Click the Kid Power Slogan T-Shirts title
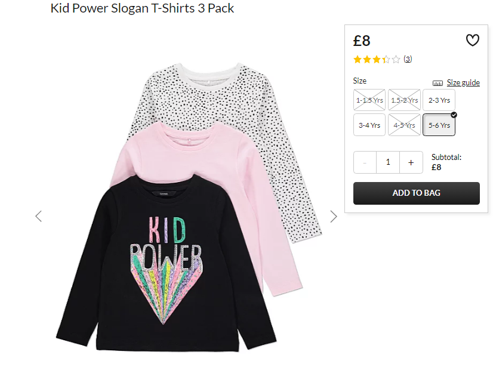Screen dimensions: 493x373 click(142, 8)
